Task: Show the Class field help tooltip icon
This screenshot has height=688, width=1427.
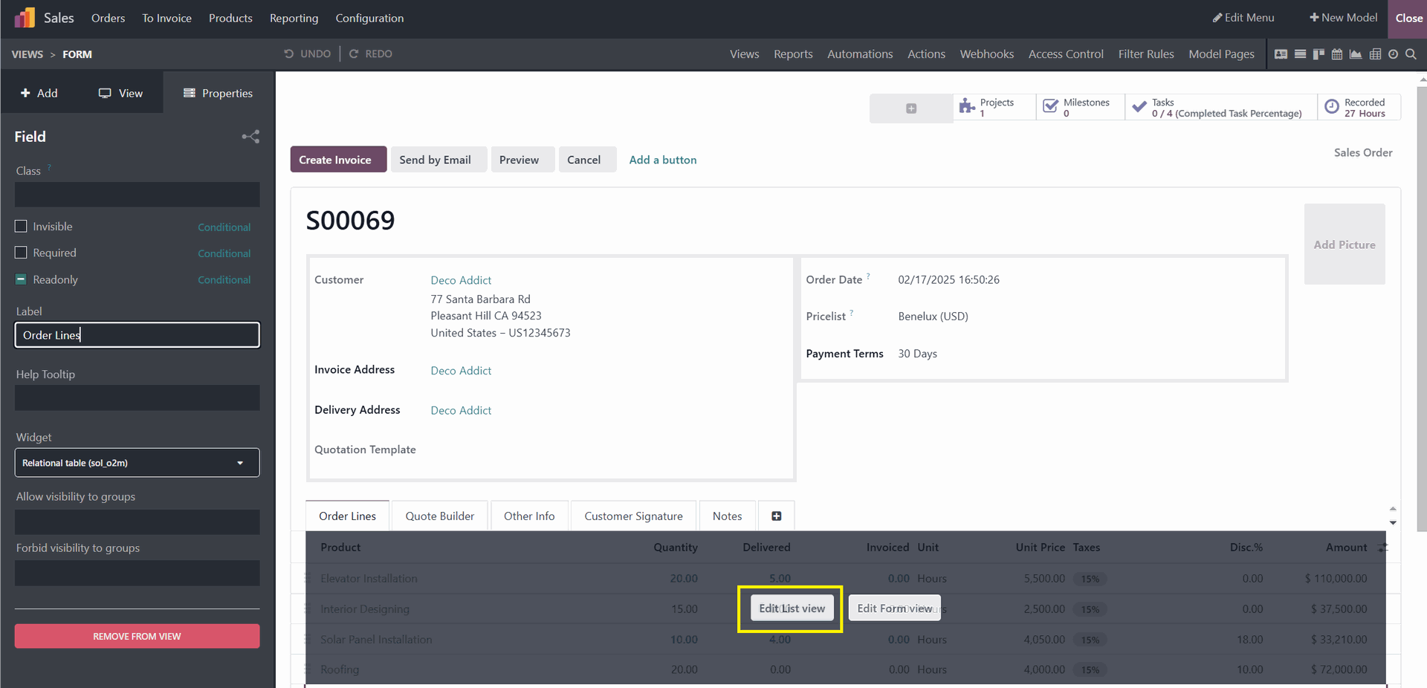Action: coord(49,168)
